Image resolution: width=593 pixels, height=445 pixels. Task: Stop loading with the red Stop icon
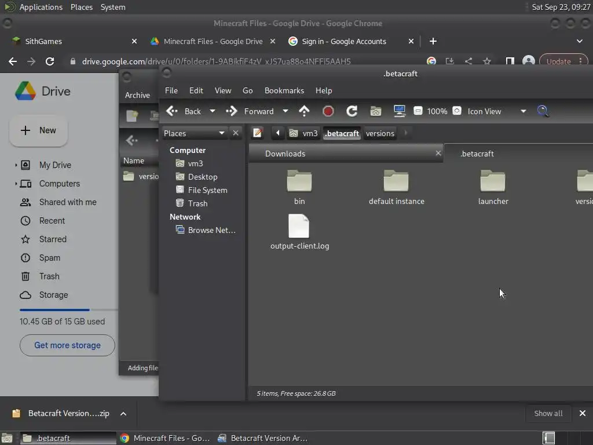pyautogui.click(x=328, y=111)
